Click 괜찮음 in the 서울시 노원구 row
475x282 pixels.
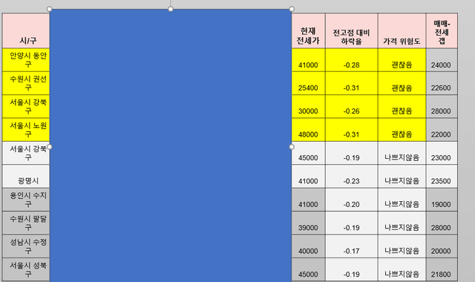point(402,130)
